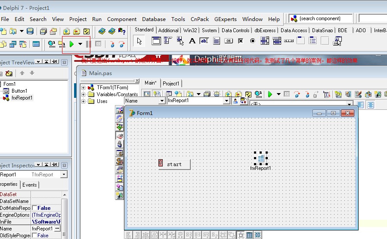387x239 pixels.
Task: Click Add File to Project icon
Action: [x=66, y=31]
